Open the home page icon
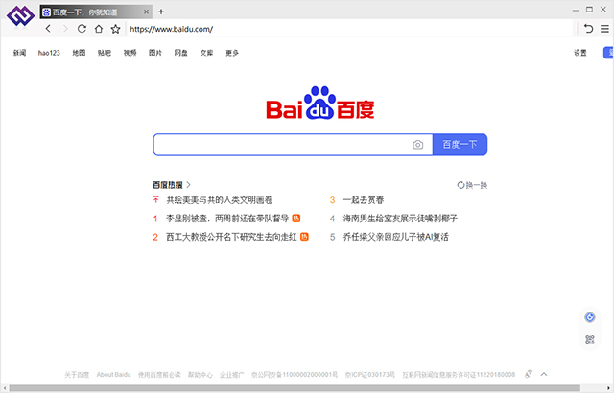This screenshot has height=393, width=614. coord(99,29)
